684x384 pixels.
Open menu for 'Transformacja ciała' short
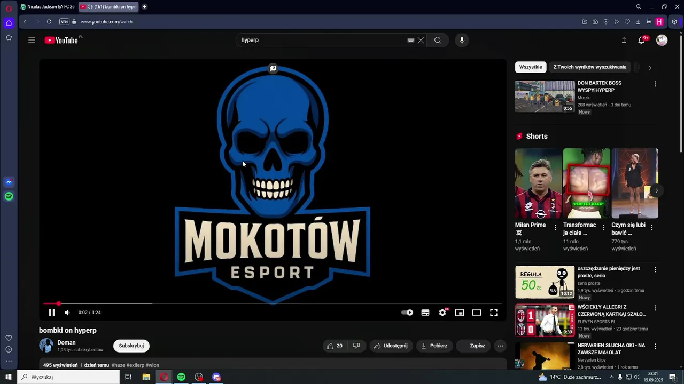pyautogui.click(x=604, y=228)
